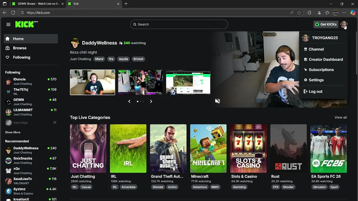This screenshot has height=201, width=358.
Task: Focus the Search input field
Action: [x=179, y=24]
